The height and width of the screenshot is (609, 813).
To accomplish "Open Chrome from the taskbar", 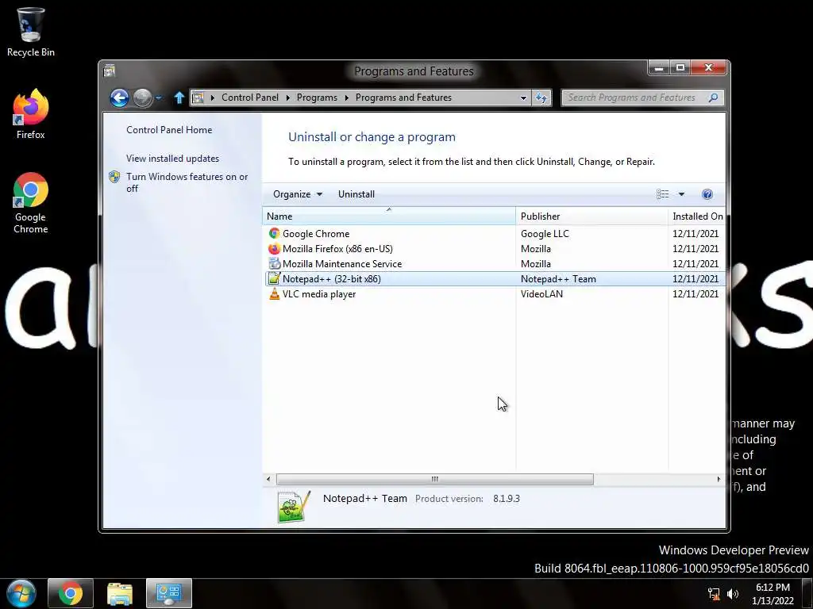I will coord(71,593).
